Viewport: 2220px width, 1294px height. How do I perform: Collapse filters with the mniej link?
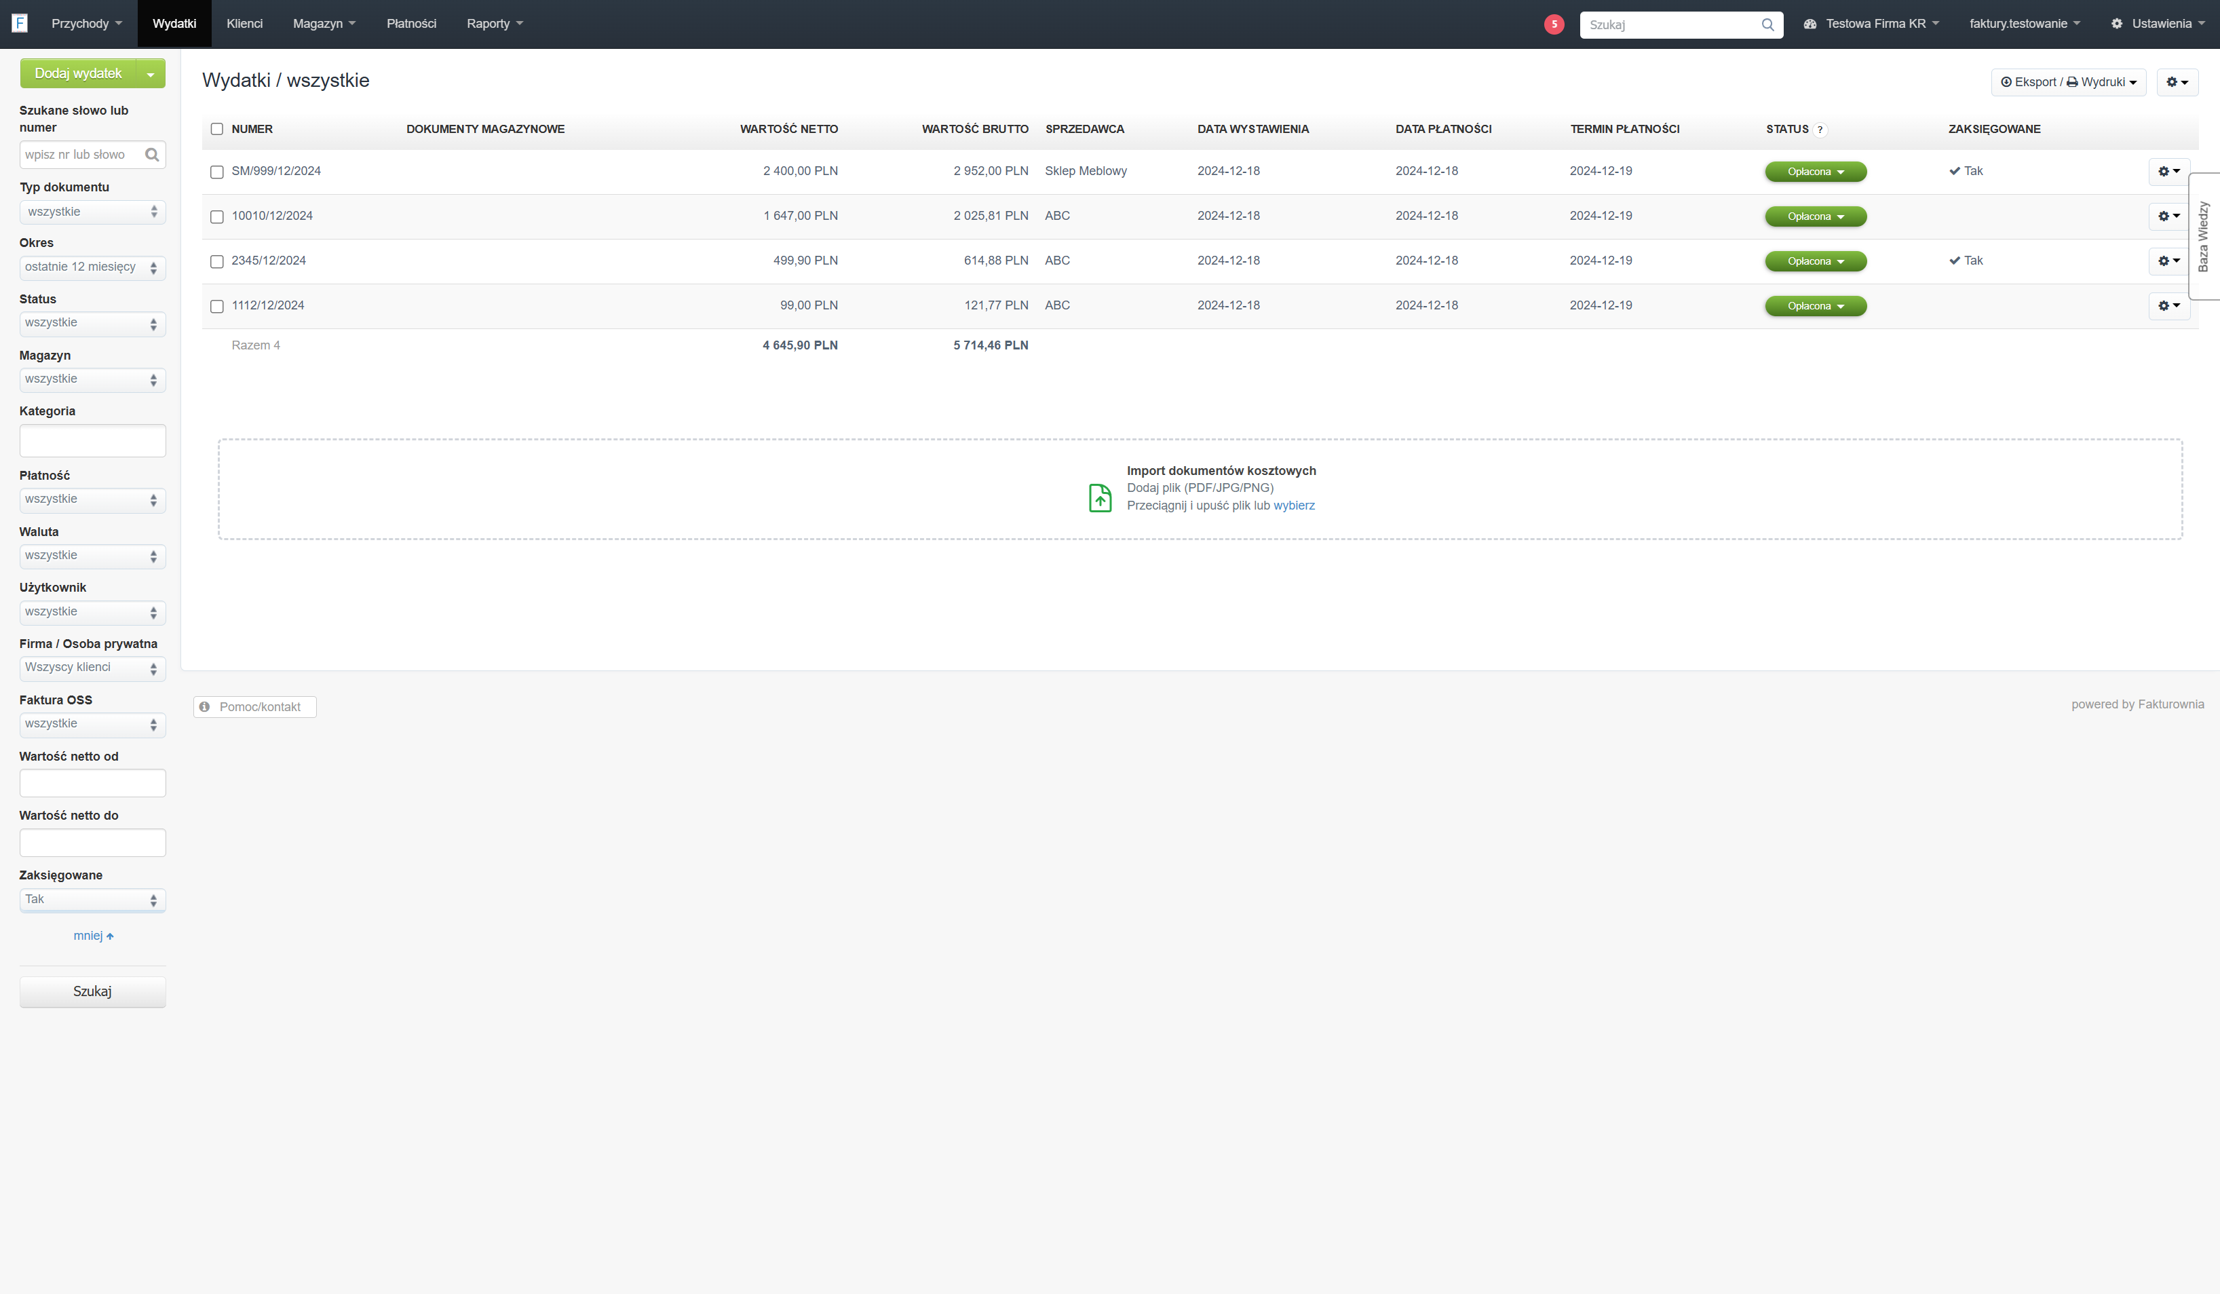(x=92, y=936)
